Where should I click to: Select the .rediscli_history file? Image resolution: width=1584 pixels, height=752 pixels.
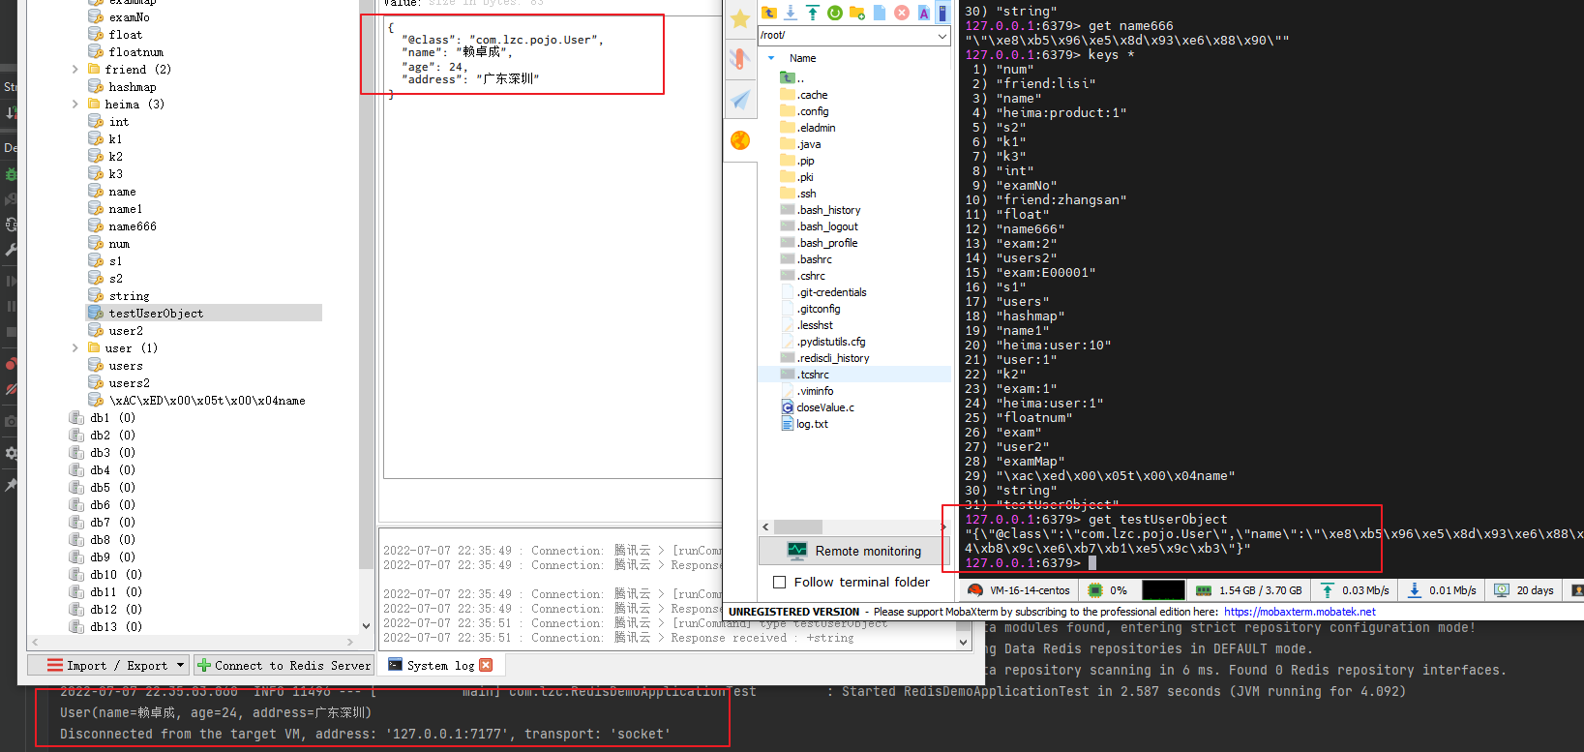(x=833, y=358)
